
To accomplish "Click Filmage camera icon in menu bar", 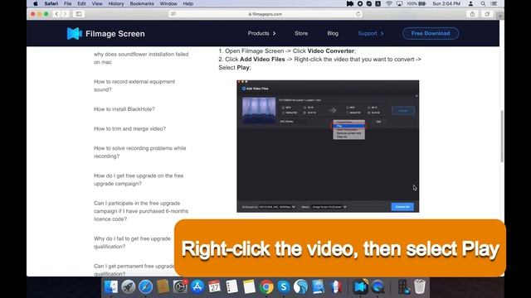I will (350, 3).
